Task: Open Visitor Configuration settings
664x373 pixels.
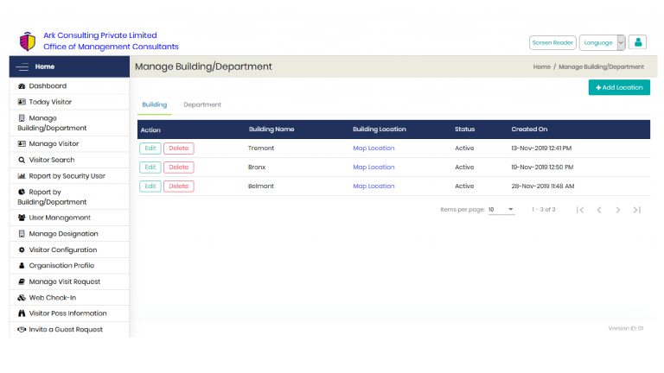Action: pos(62,250)
